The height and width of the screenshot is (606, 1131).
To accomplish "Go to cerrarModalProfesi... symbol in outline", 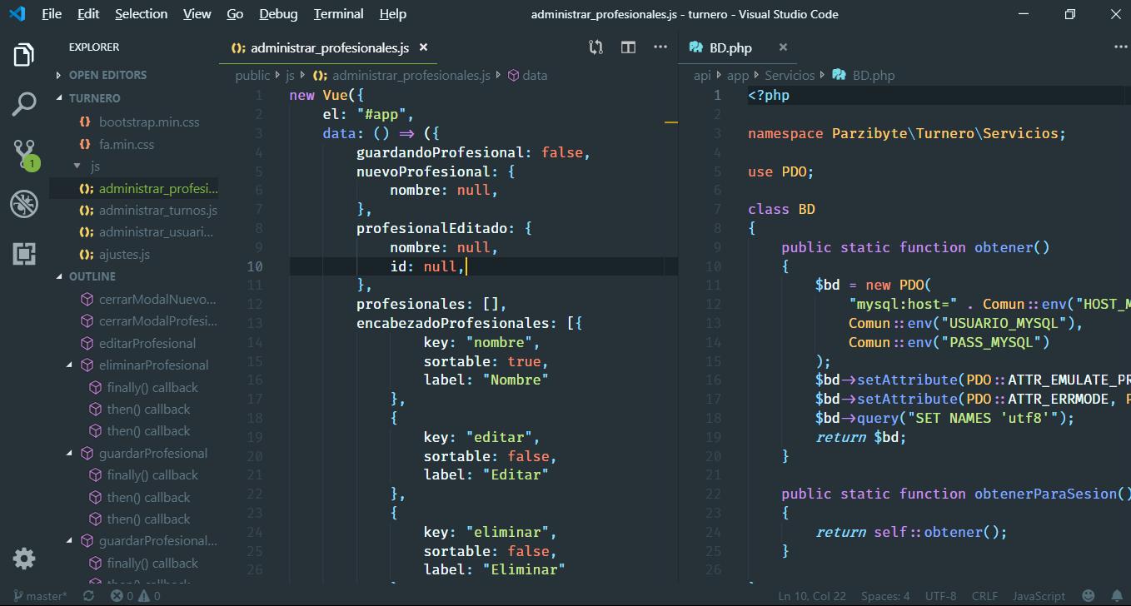I will click(157, 320).
